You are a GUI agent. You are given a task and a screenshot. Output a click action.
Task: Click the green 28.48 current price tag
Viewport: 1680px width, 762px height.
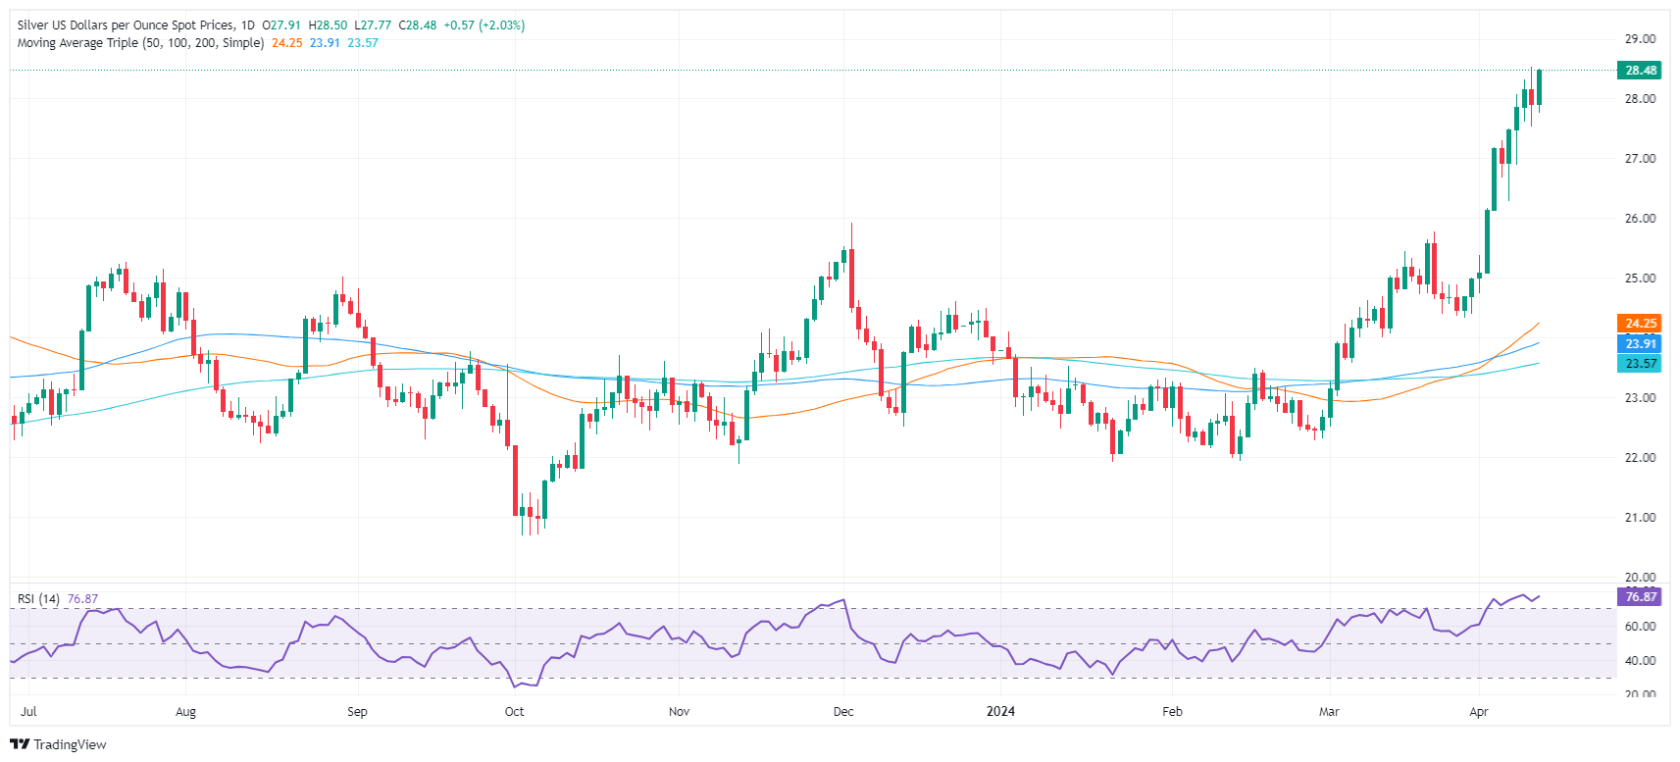point(1639,71)
